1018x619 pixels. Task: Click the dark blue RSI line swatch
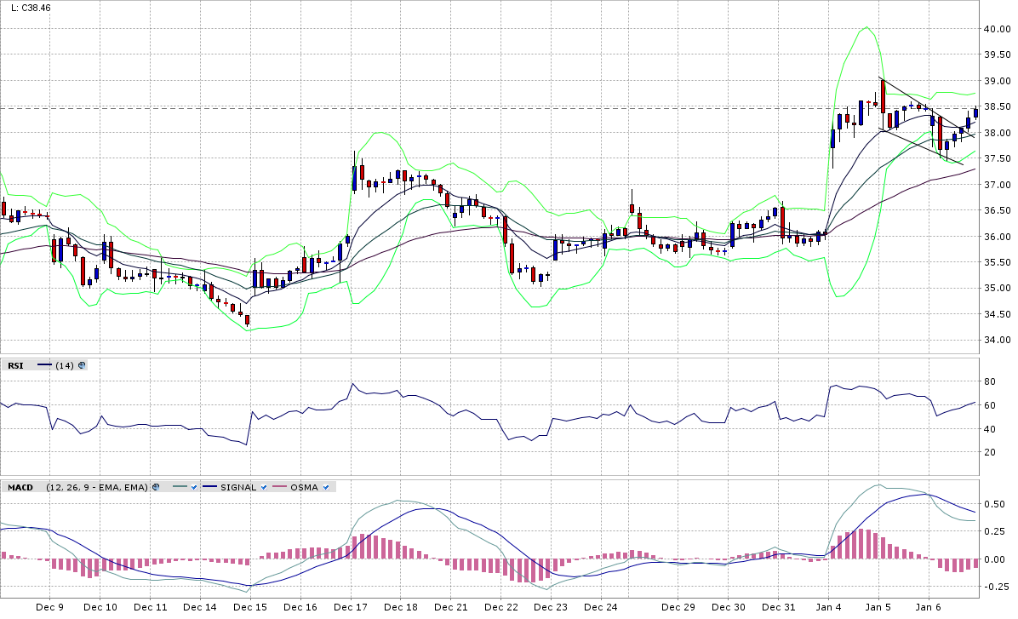coord(44,365)
